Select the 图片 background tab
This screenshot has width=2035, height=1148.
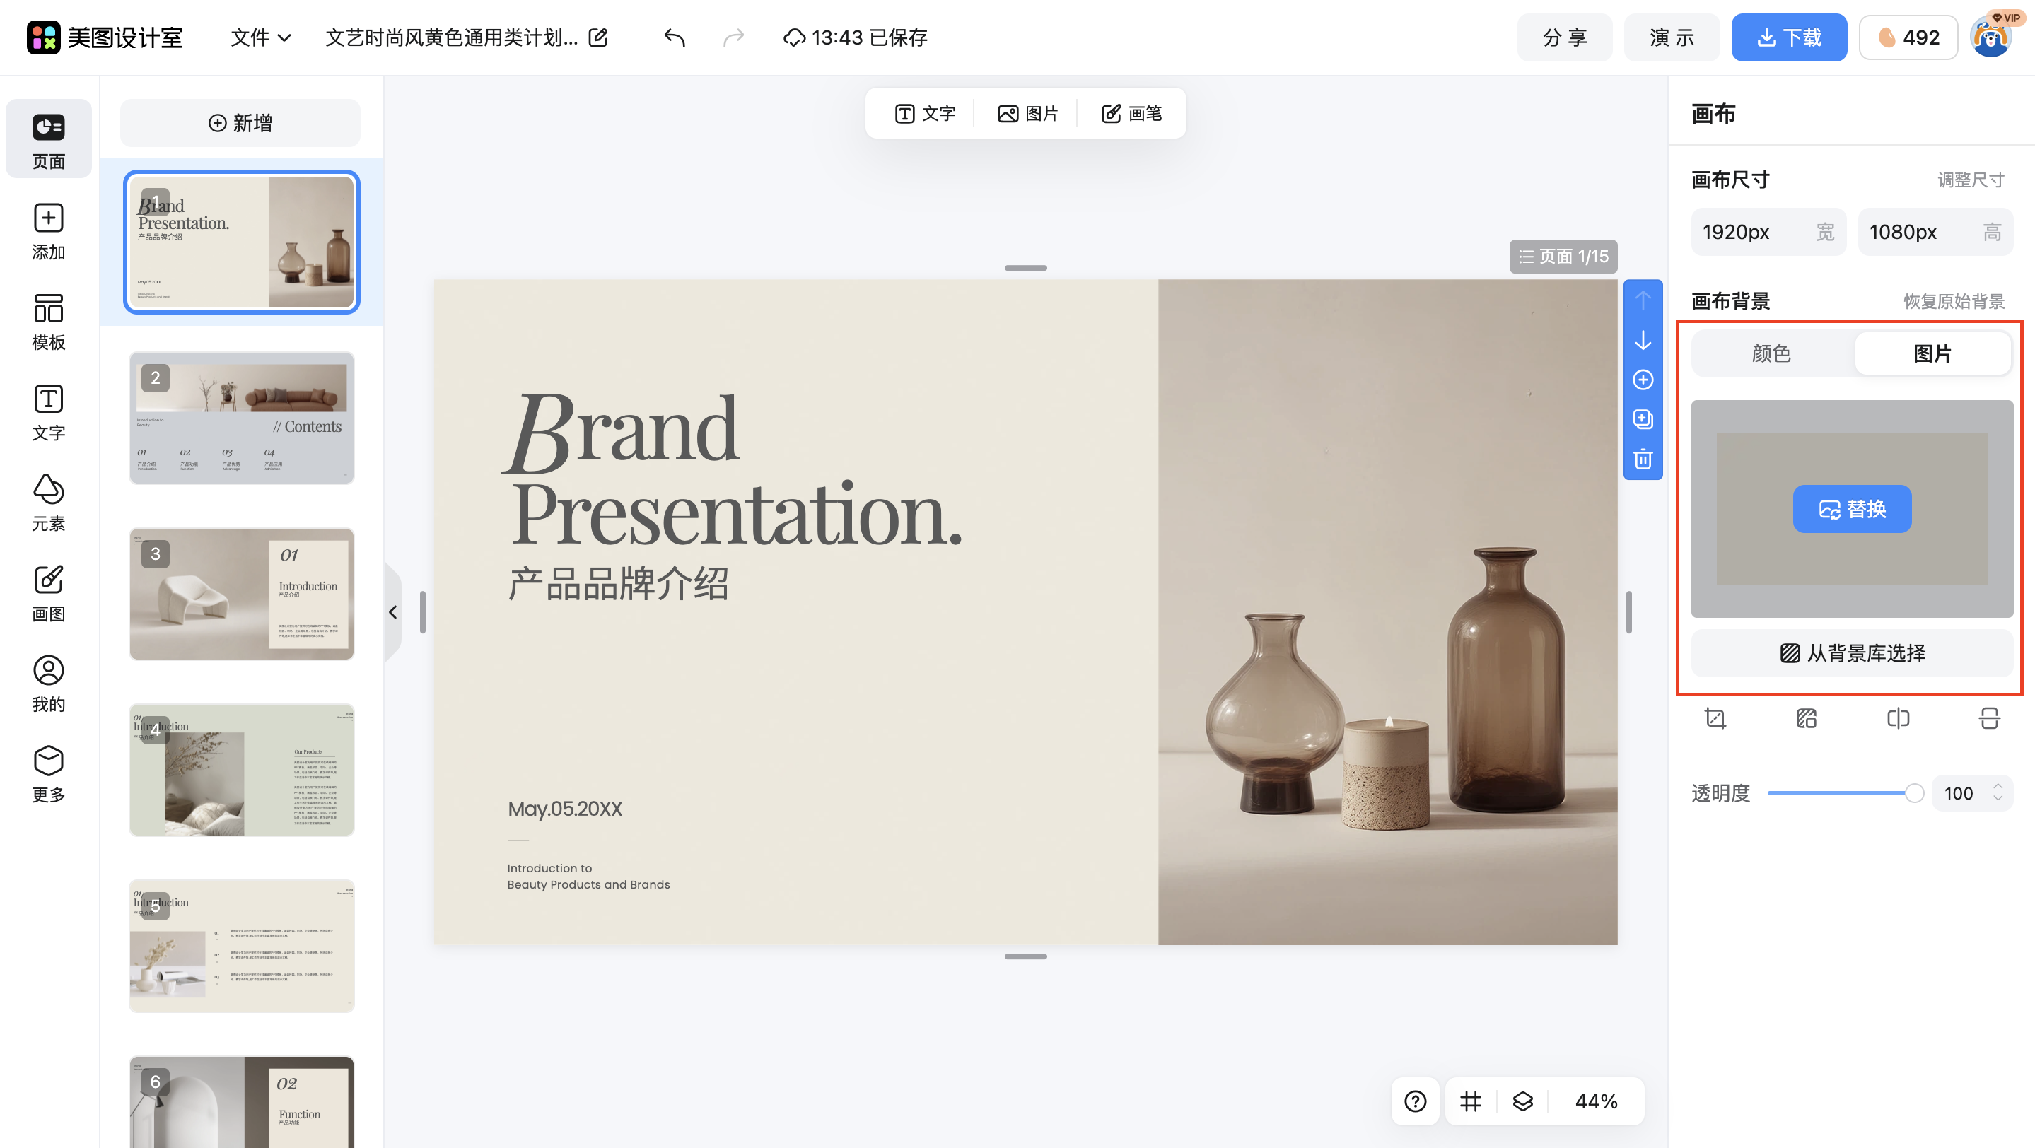1932,353
